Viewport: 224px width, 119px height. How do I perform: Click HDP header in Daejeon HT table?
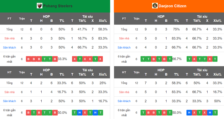[x=161, y=70]
